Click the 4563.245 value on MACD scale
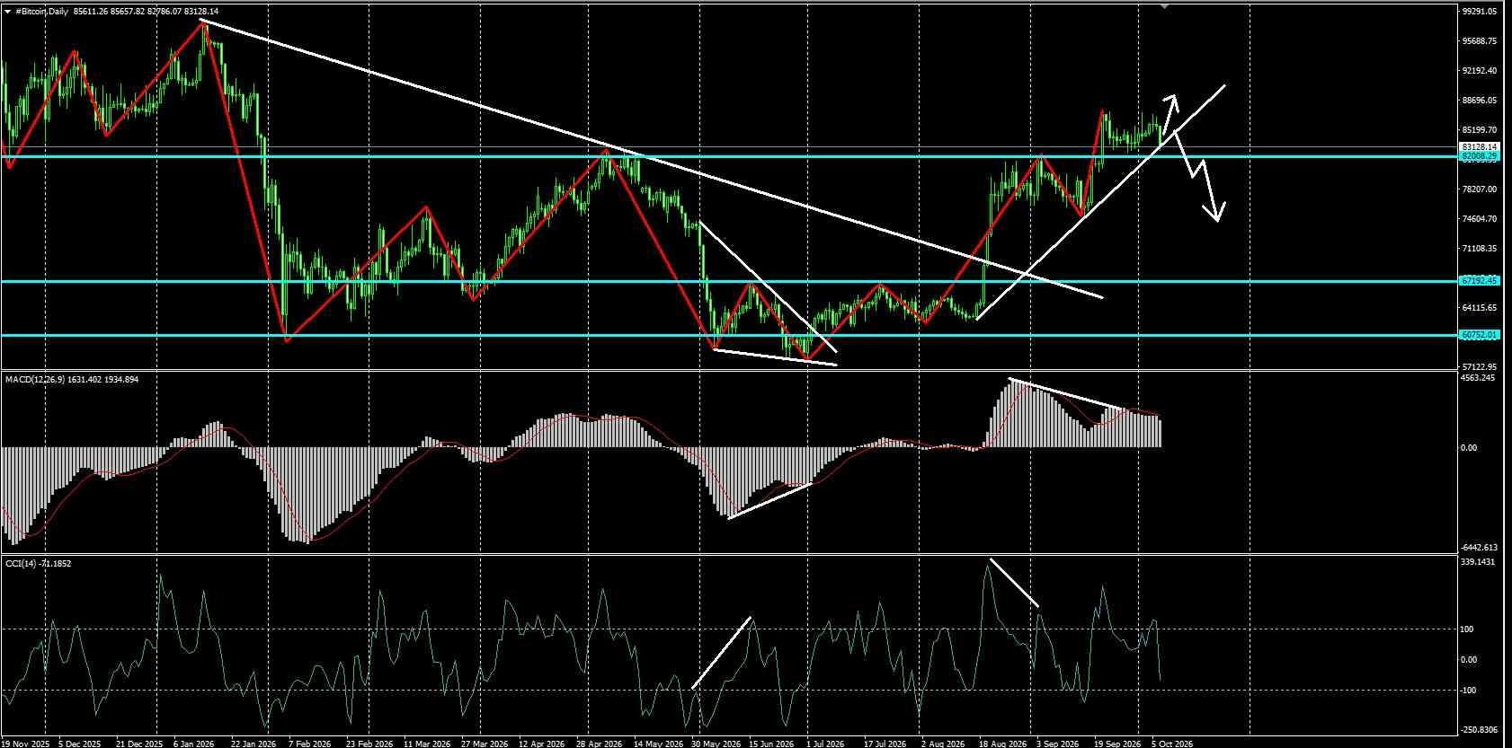 click(x=1480, y=378)
